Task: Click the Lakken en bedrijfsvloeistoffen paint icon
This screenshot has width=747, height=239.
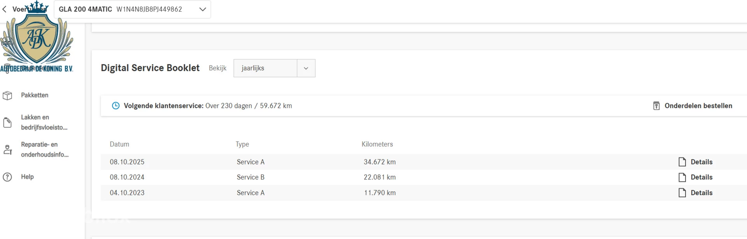Action: 7,123
